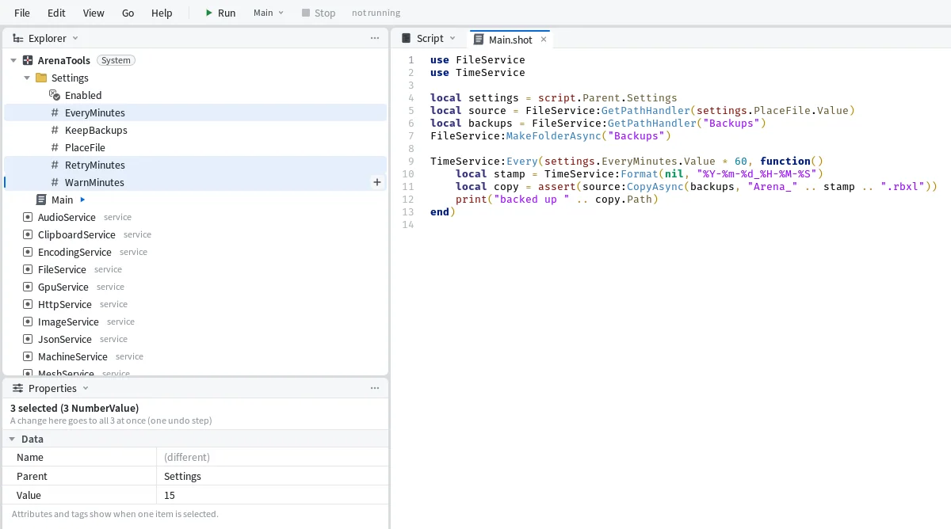Select the FileService item in Explorer
Image resolution: width=951 pixels, height=529 pixels.
pos(195,269)
